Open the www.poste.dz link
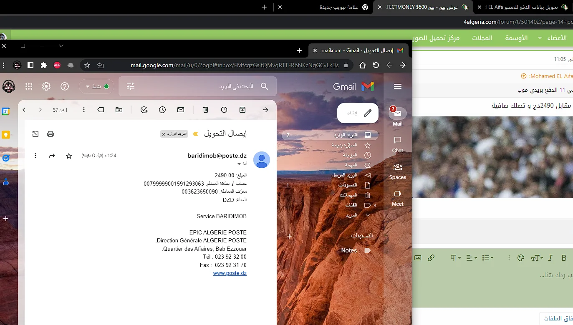This screenshot has height=325, width=573. point(230,273)
